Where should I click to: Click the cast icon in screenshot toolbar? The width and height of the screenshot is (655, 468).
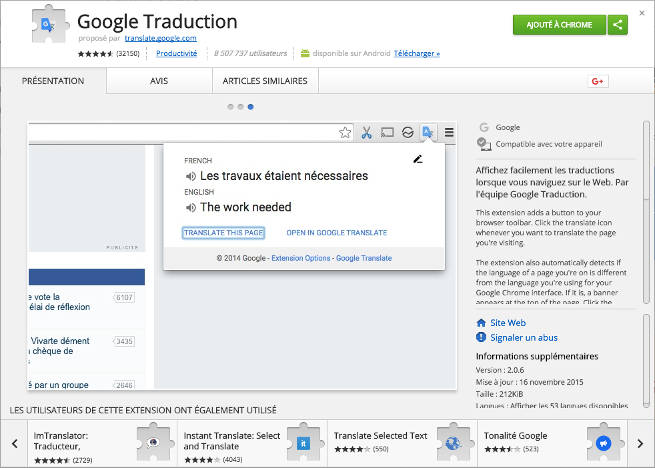[388, 133]
